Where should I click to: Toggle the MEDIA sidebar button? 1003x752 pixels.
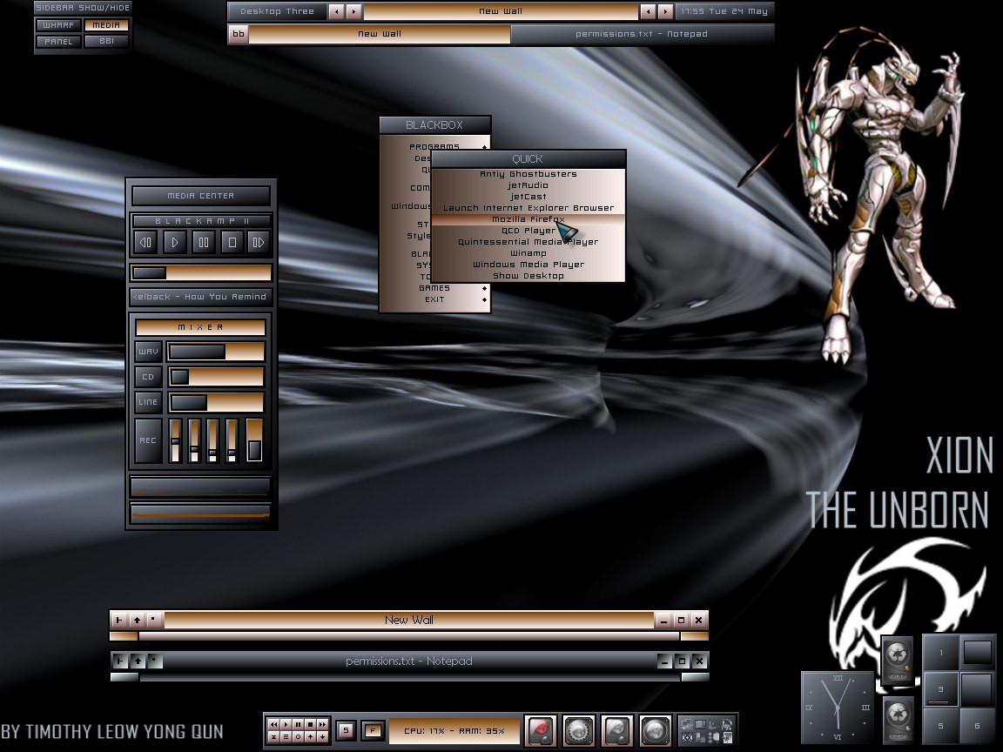(106, 25)
